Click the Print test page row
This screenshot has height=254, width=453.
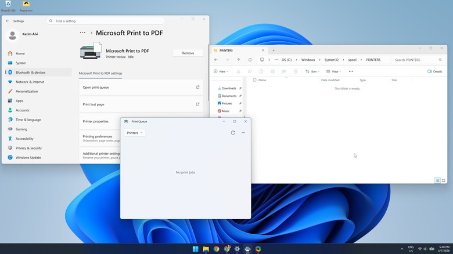pyautogui.click(x=141, y=104)
